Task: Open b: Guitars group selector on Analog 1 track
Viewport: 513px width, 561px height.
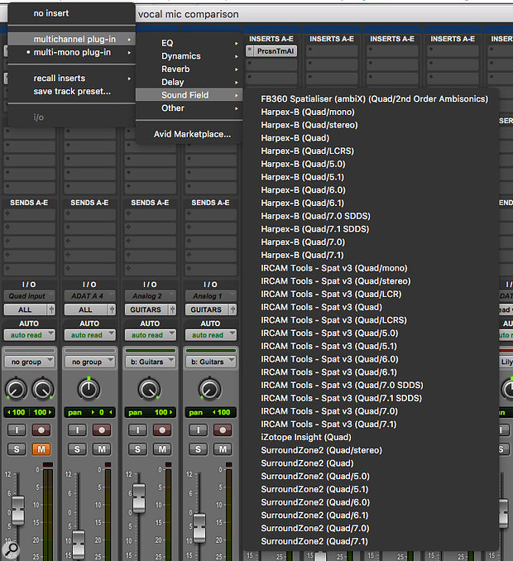Action: [x=211, y=362]
